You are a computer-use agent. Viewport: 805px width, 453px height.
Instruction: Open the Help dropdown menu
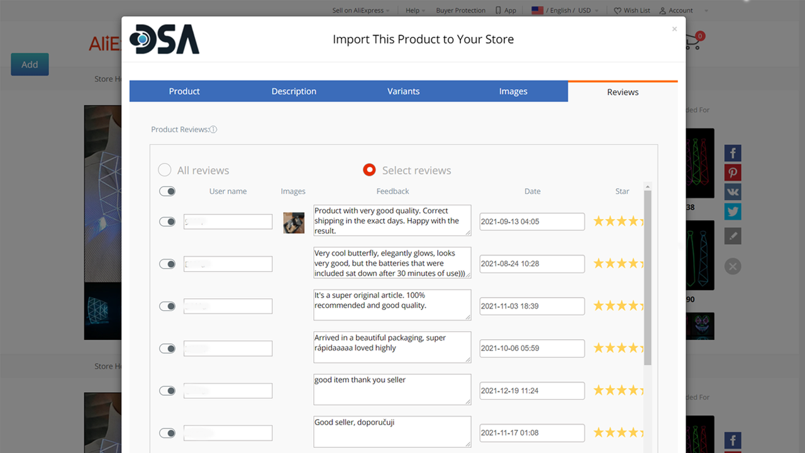[413, 10]
